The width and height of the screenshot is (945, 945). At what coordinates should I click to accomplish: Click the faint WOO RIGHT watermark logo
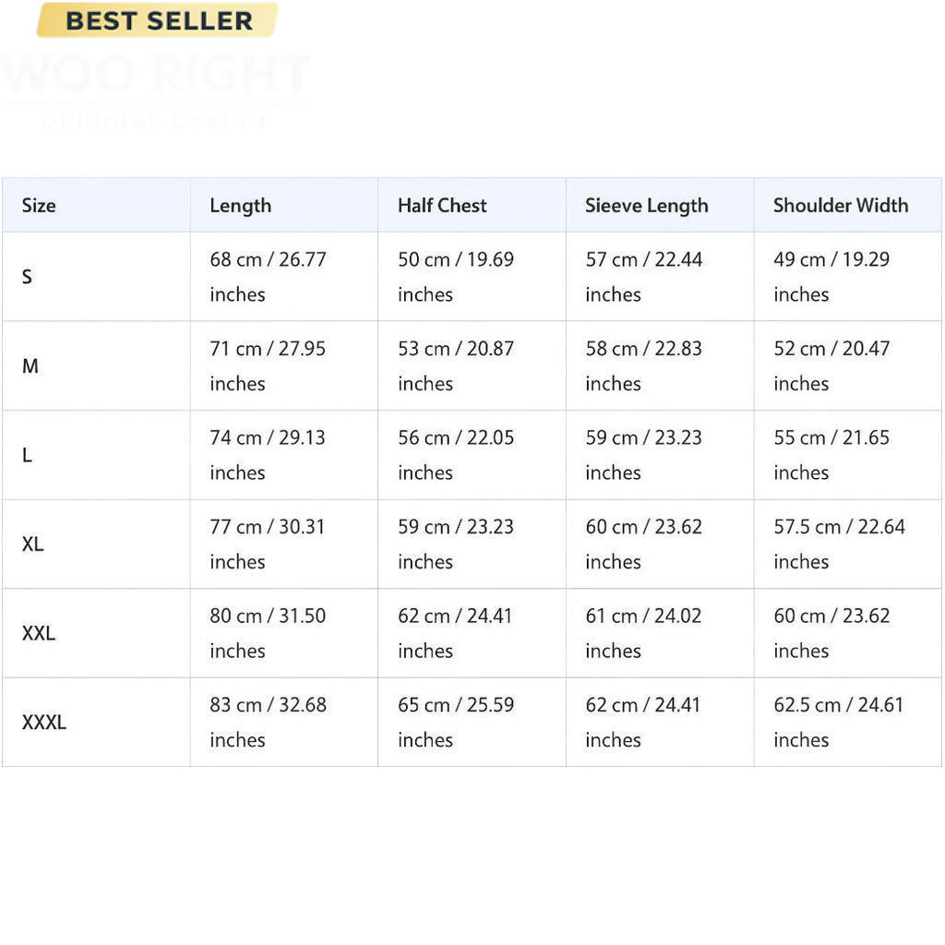[x=155, y=90]
